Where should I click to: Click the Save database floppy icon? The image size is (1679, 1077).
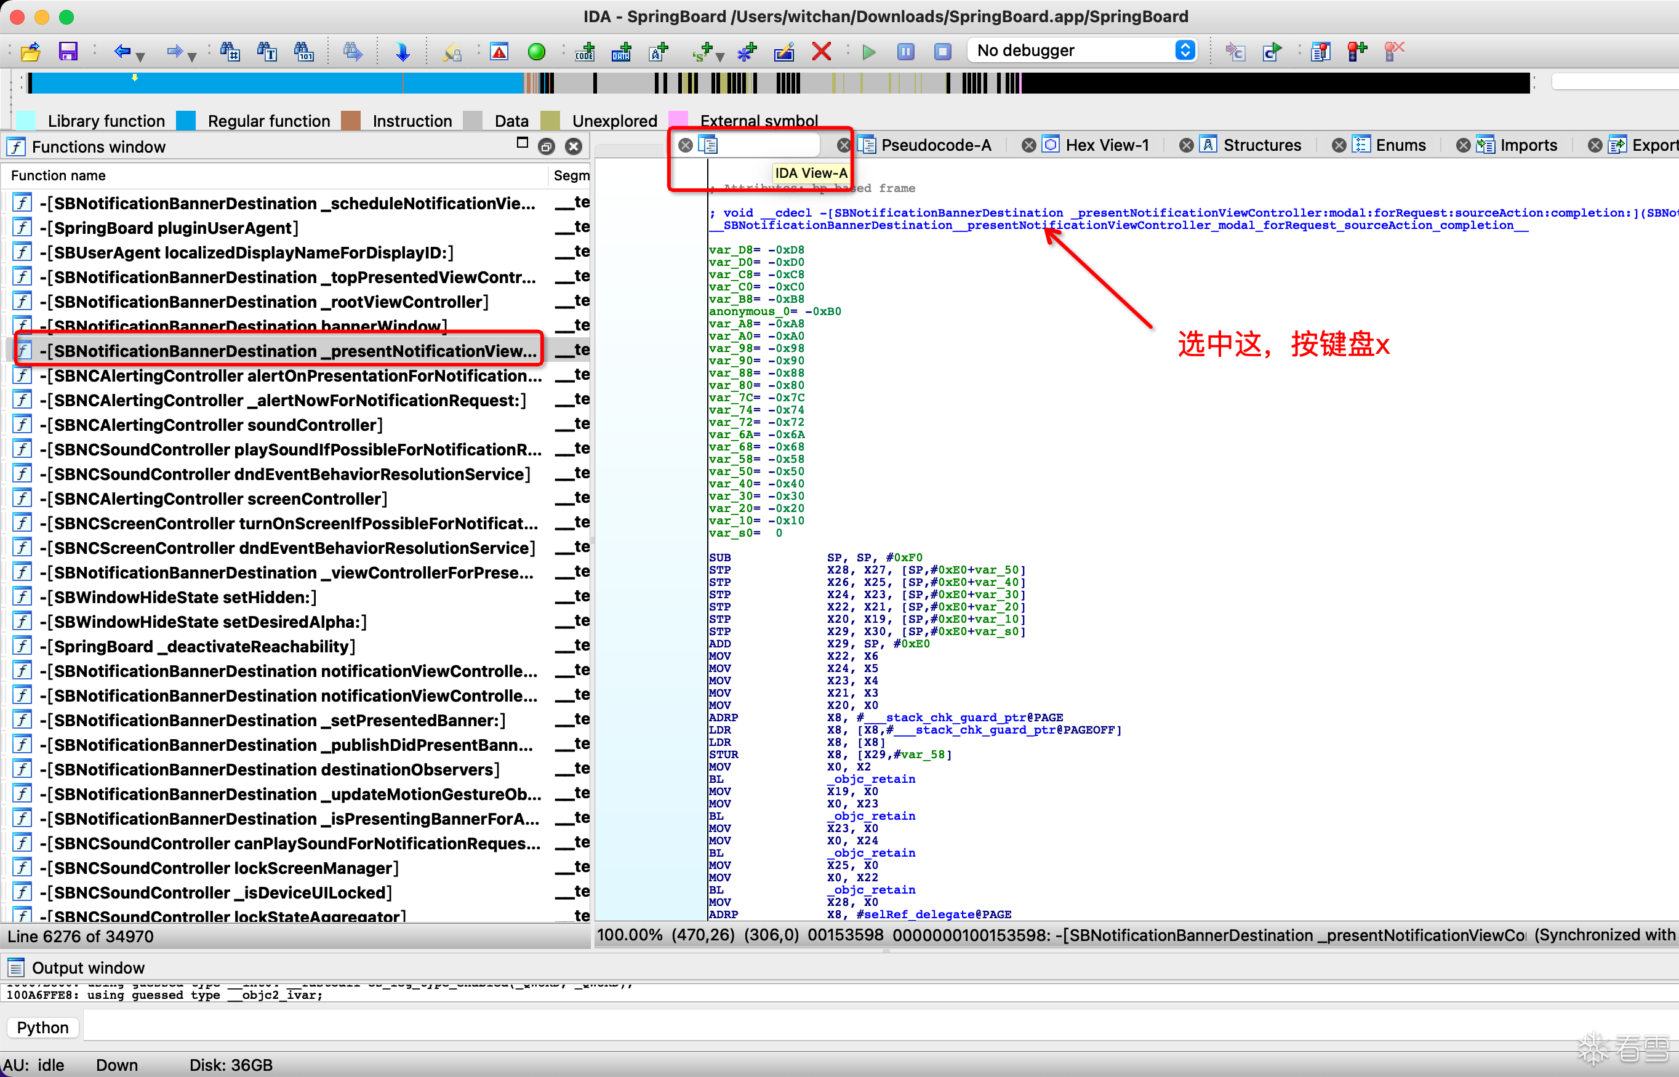(x=68, y=51)
